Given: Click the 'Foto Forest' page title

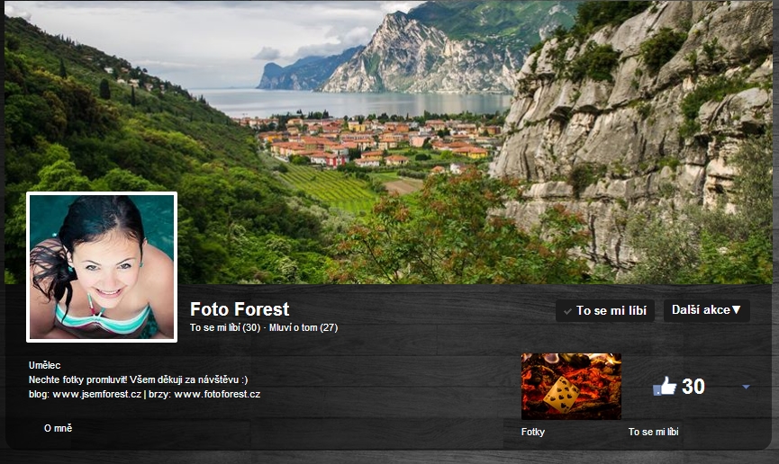Looking at the screenshot, I should tap(240, 309).
